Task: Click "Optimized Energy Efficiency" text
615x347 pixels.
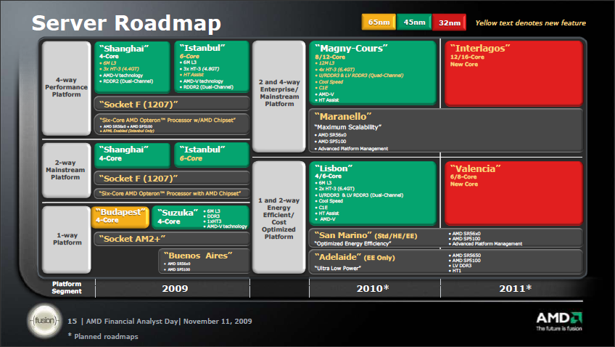Action: pyautogui.click(x=352, y=244)
